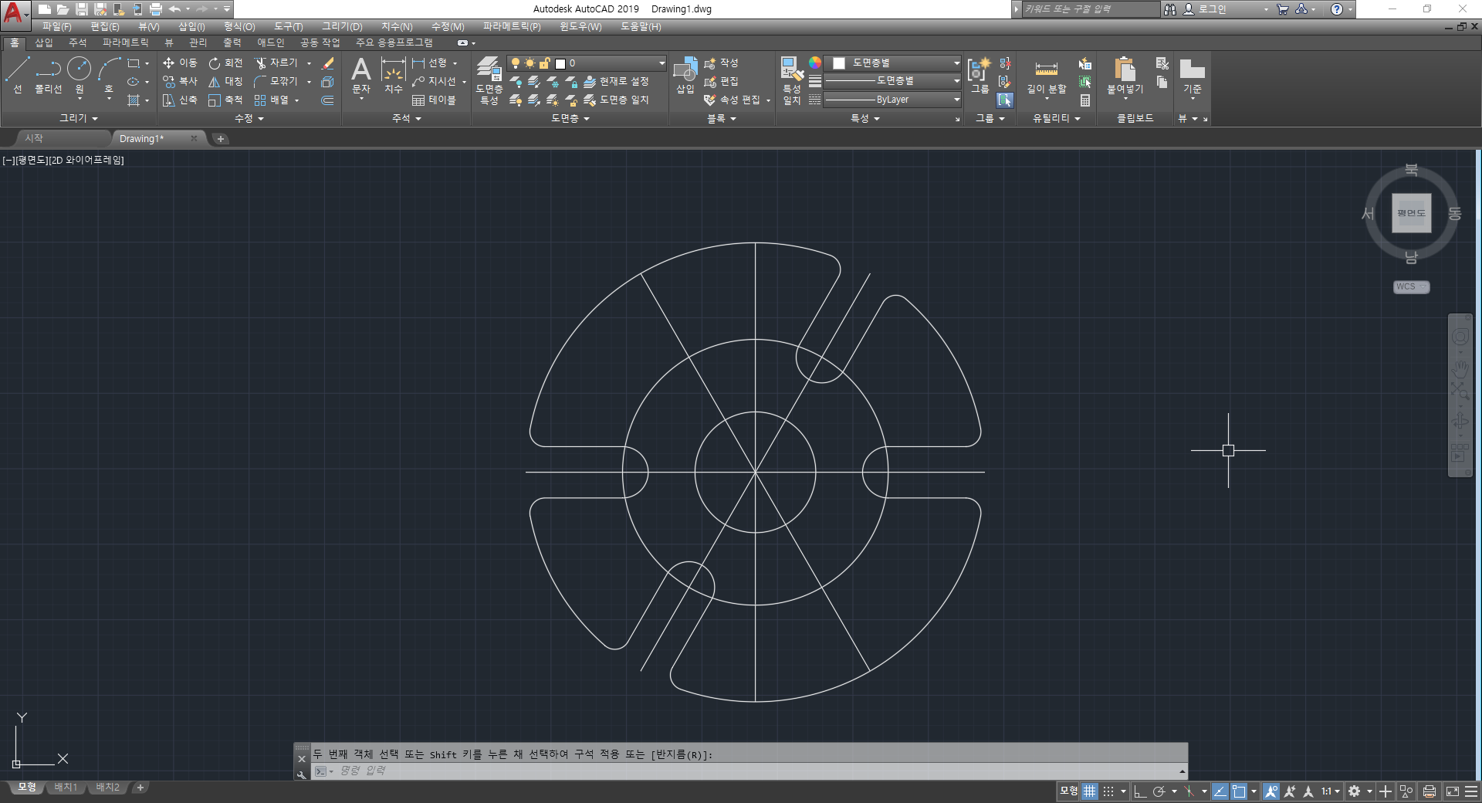Toggle annotation visibility in status bar
Viewport: 1482px width, 803px height.
[x=1271, y=791]
